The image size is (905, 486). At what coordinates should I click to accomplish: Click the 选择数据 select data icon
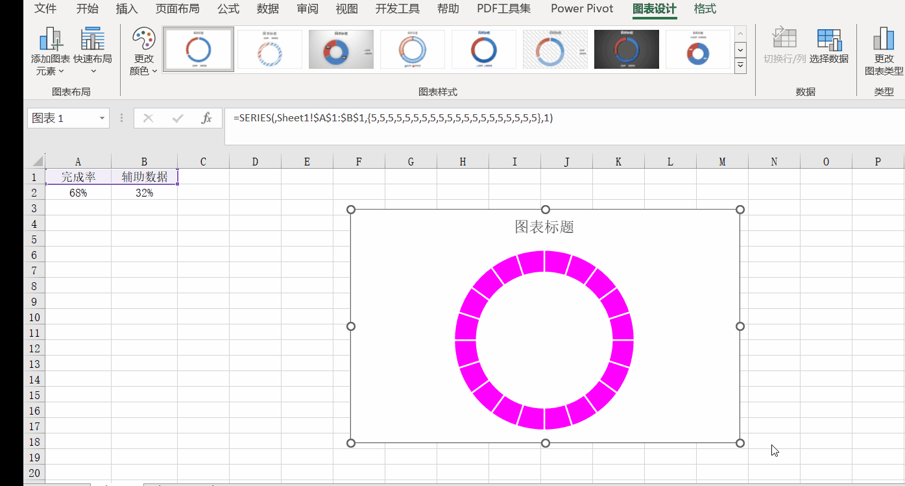click(x=828, y=40)
